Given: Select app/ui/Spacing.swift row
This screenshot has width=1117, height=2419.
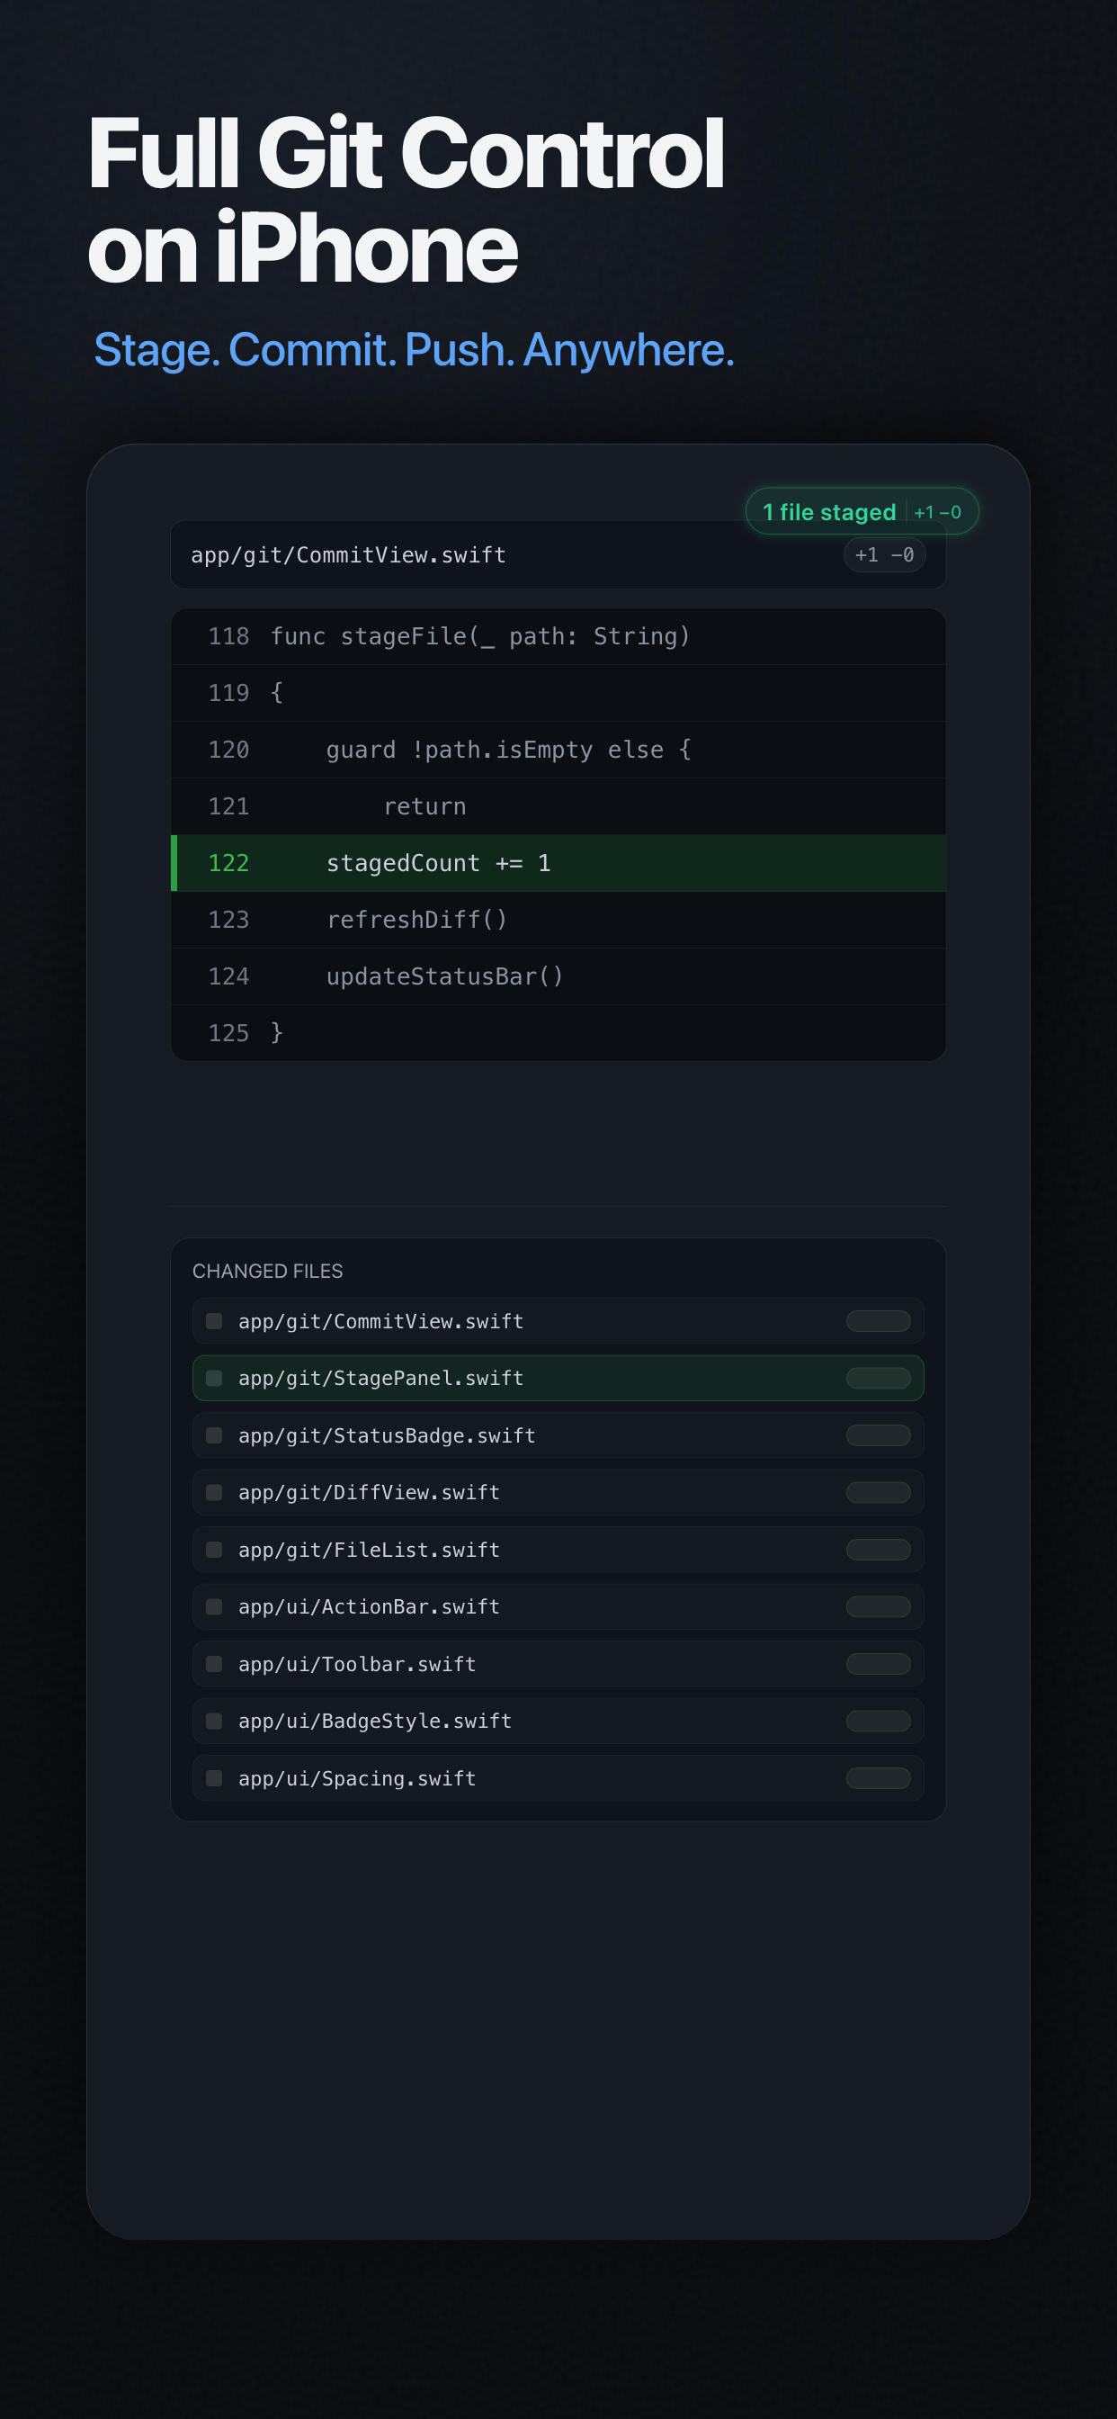Looking at the screenshot, I should [558, 1777].
